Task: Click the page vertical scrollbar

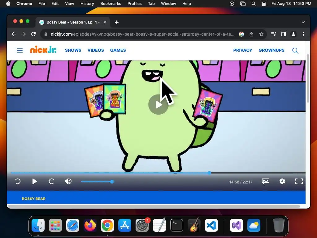Action: pyautogui.click(x=308, y=78)
